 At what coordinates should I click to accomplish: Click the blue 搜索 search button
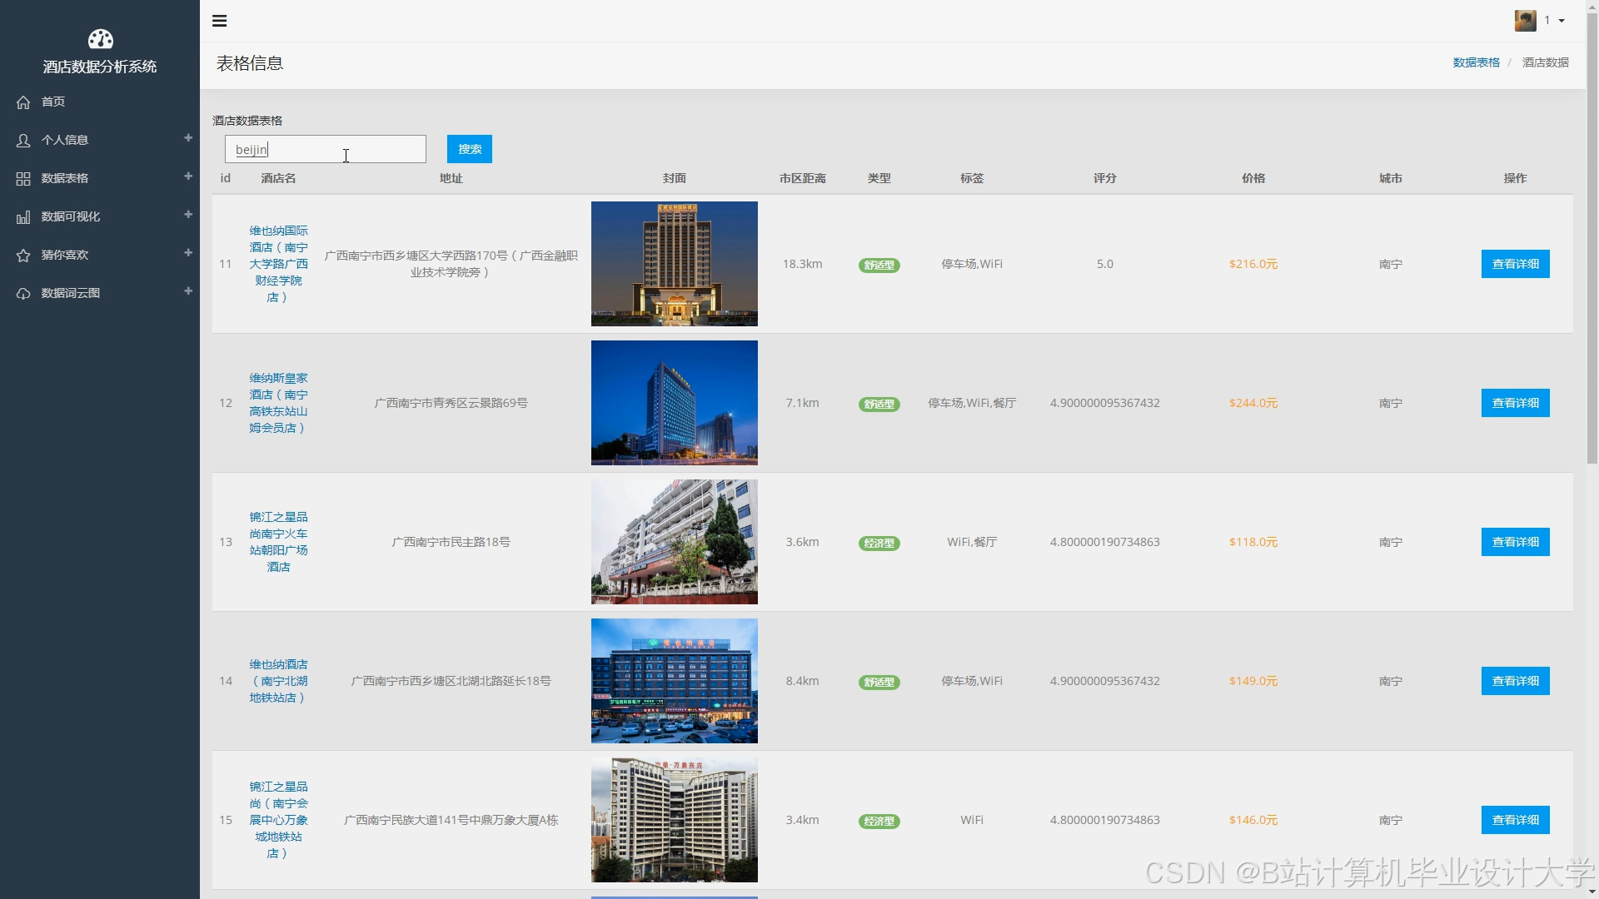[x=469, y=149]
